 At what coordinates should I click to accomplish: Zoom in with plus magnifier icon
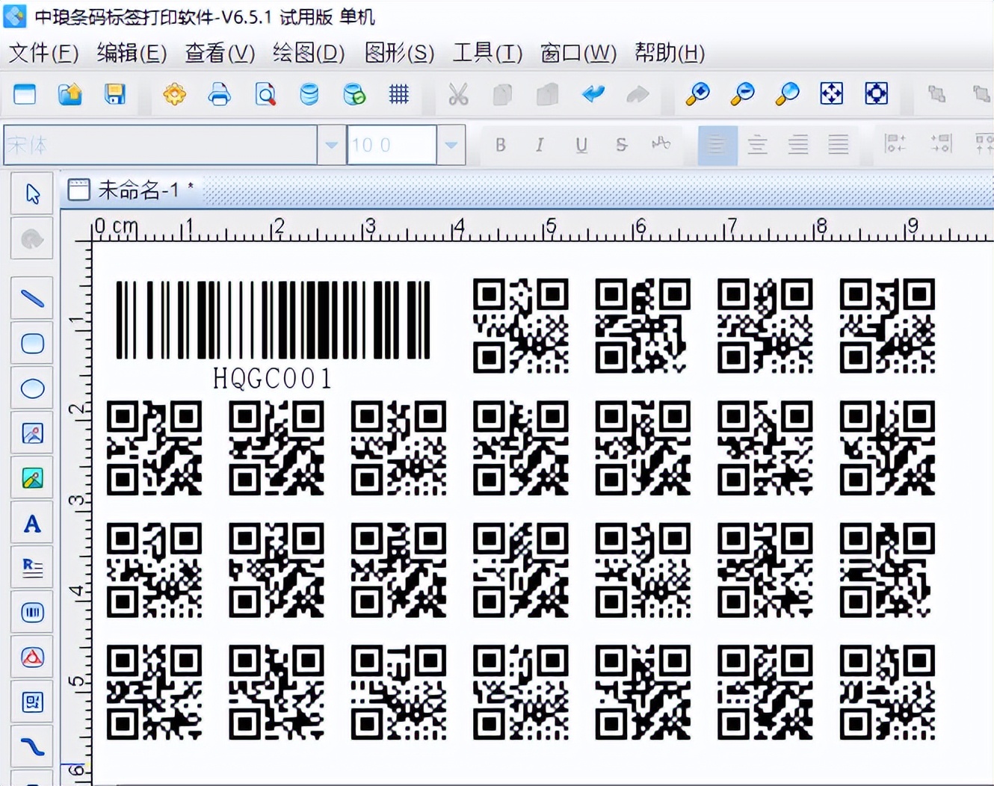coord(698,94)
